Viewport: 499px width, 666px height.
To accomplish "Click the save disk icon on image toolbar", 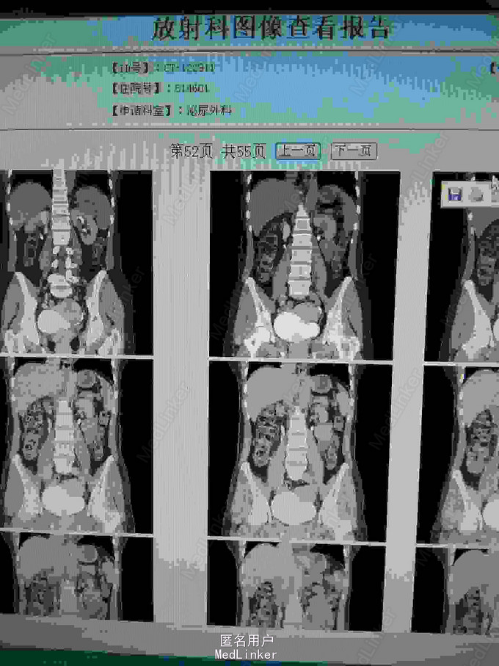I will 455,194.
